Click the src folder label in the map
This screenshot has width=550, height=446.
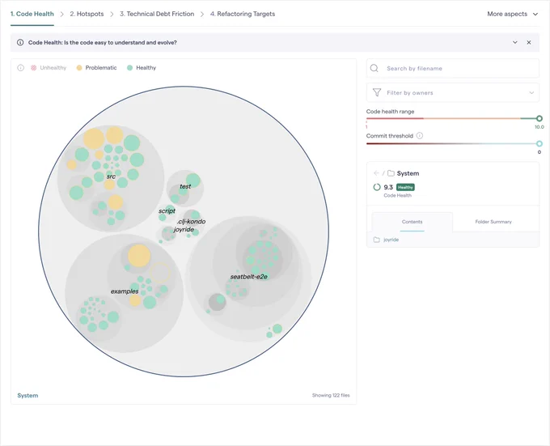pyautogui.click(x=111, y=176)
